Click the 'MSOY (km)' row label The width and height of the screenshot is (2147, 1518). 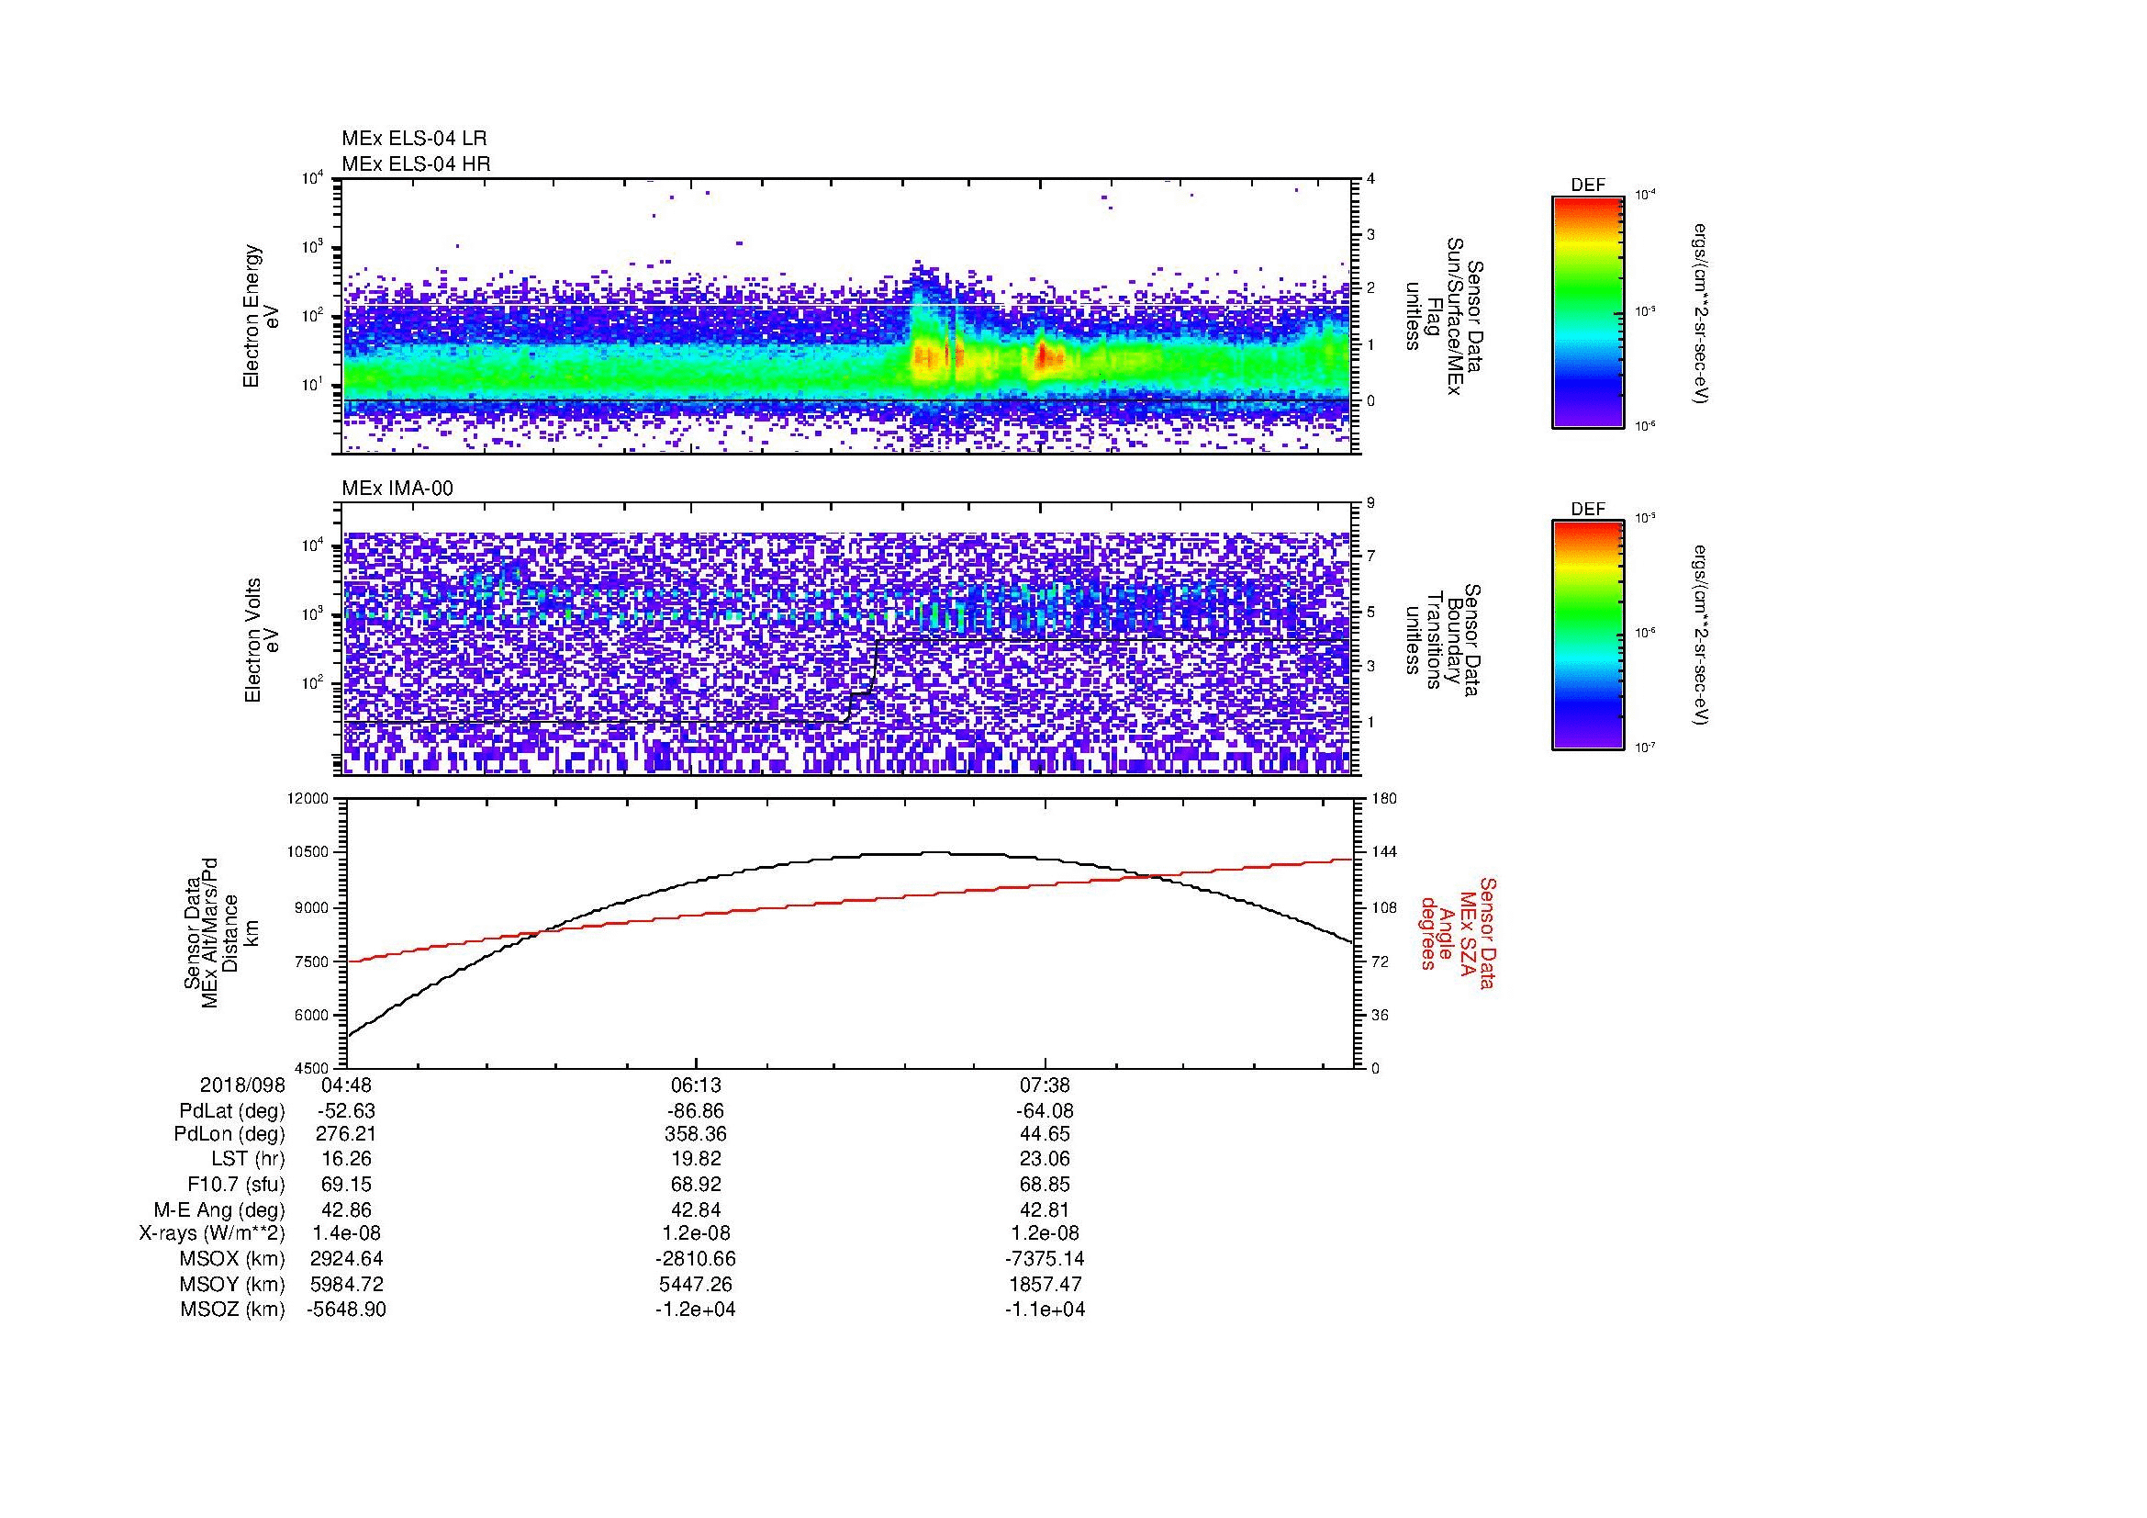coord(233,1284)
